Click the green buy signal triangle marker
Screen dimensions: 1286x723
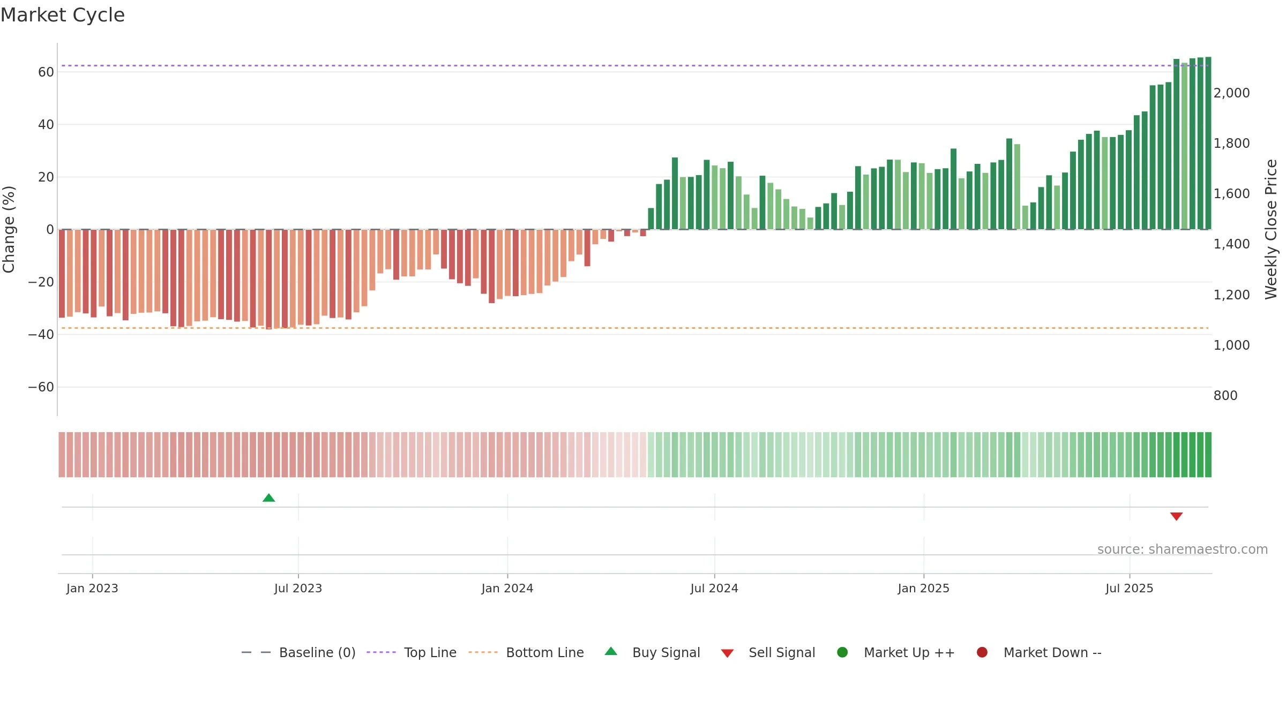tap(269, 498)
